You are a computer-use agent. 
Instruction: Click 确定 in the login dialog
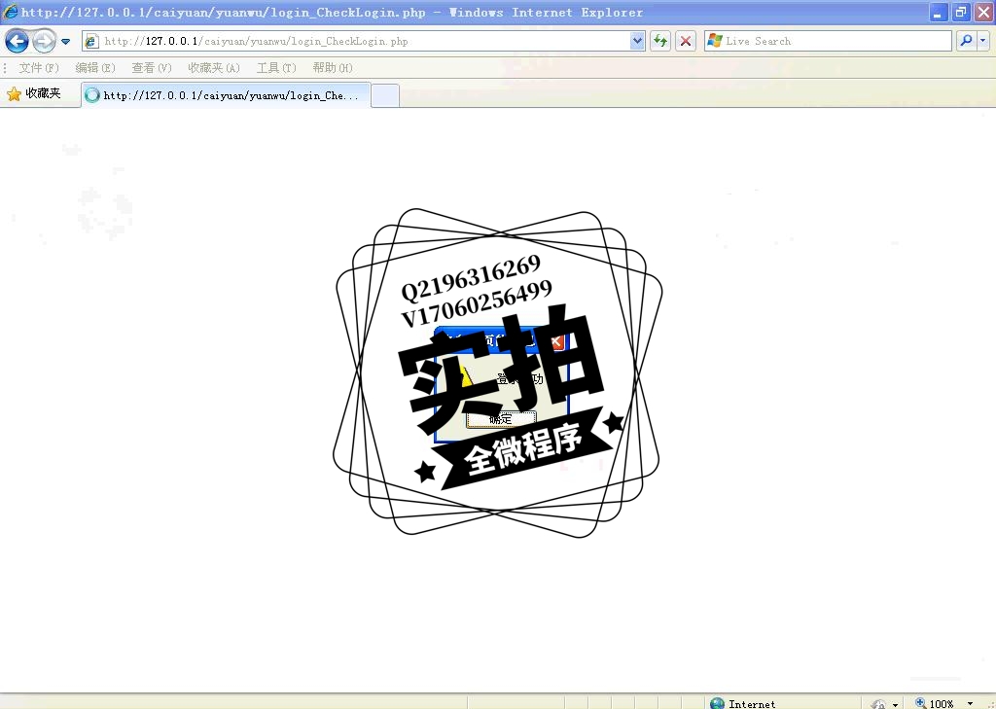501,419
